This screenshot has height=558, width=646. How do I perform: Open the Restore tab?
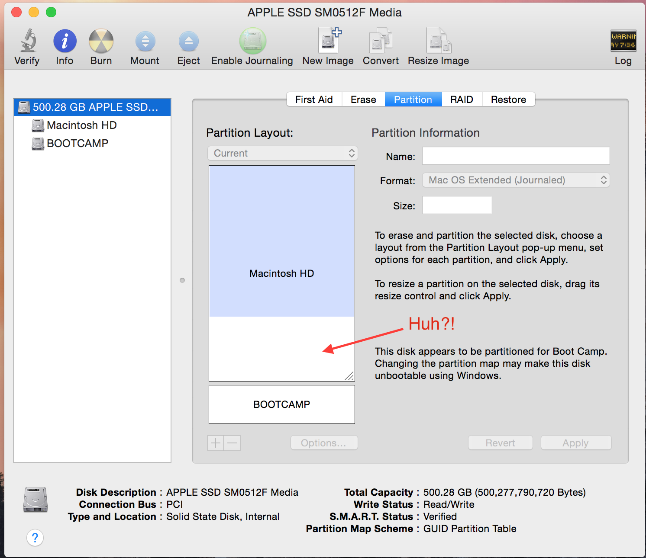508,99
